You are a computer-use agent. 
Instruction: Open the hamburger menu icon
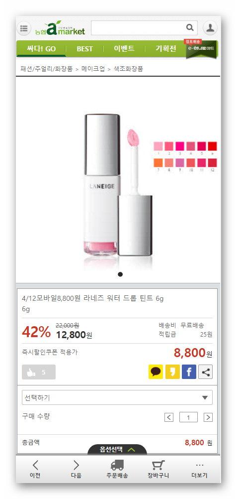(x=24, y=28)
